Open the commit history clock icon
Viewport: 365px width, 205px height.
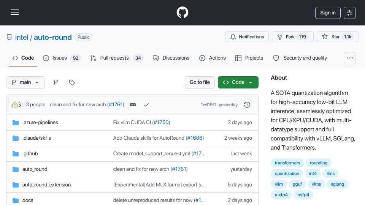(247, 105)
